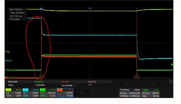Select the cyan C3 channel badge
This screenshot has height=104, width=181.
pos(25,90)
